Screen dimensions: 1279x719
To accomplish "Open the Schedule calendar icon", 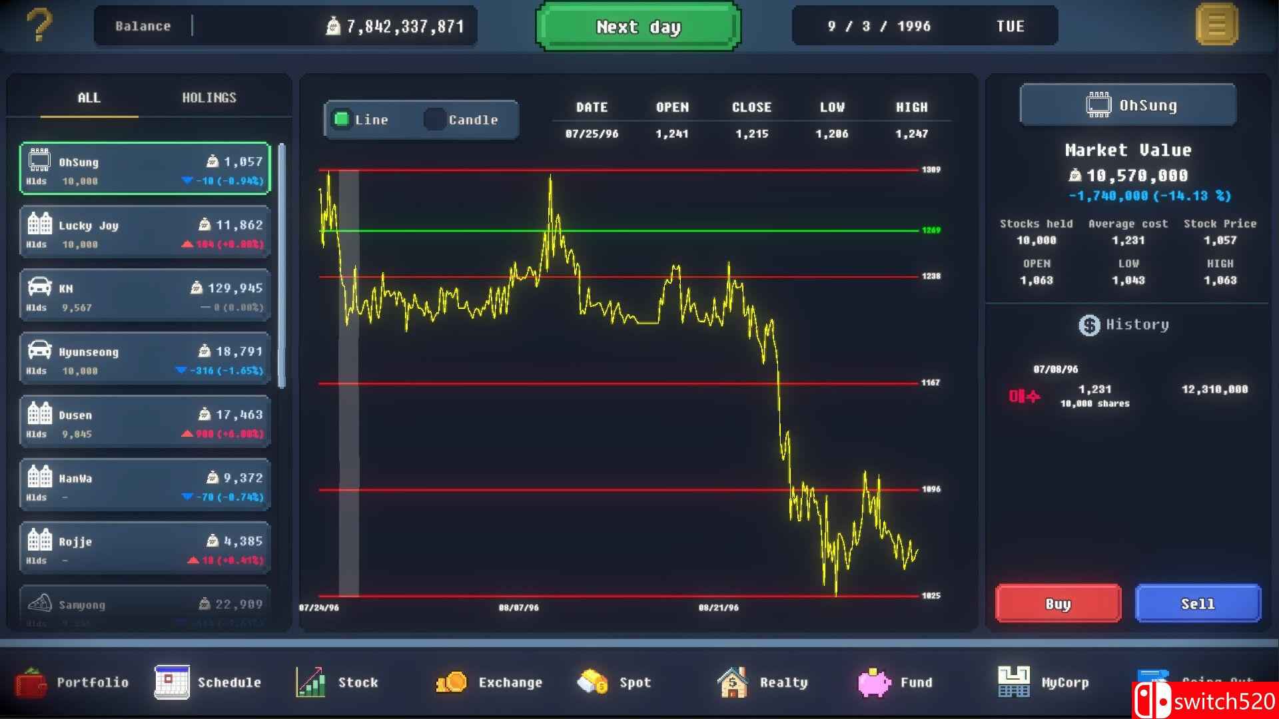I will [172, 682].
